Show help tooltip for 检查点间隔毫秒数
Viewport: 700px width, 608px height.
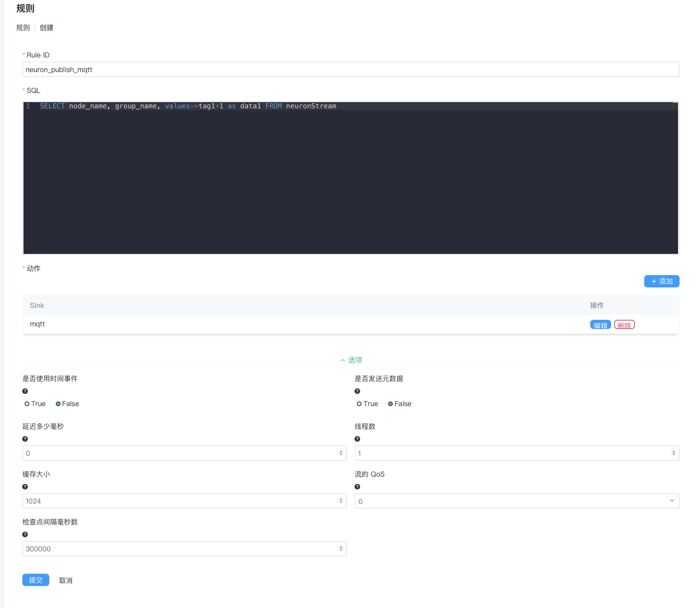(25, 534)
